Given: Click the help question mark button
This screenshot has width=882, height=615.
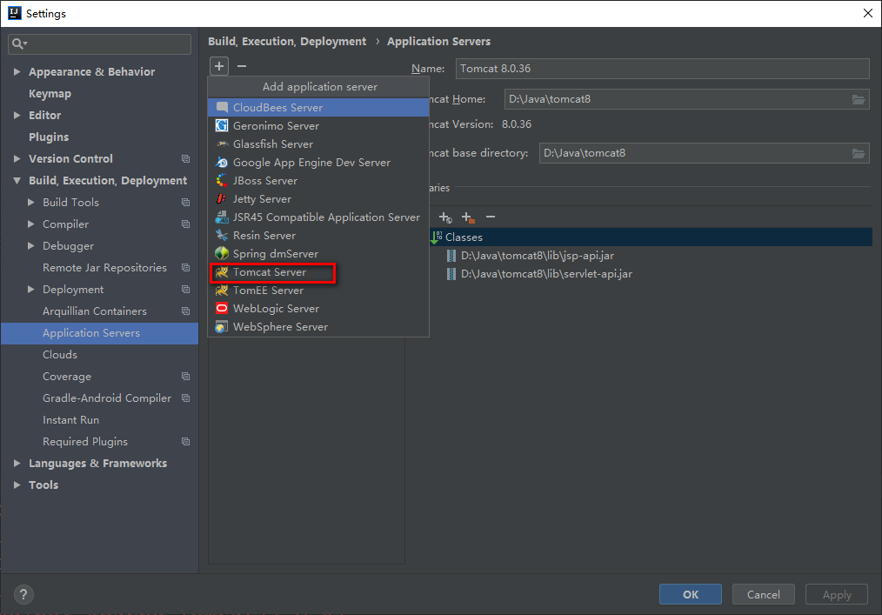Looking at the screenshot, I should pos(23,594).
